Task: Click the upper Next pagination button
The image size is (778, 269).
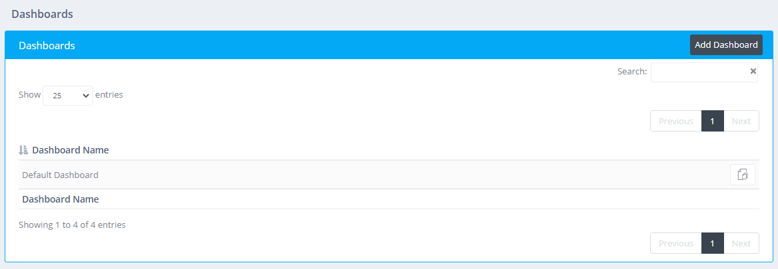Action: pos(741,121)
